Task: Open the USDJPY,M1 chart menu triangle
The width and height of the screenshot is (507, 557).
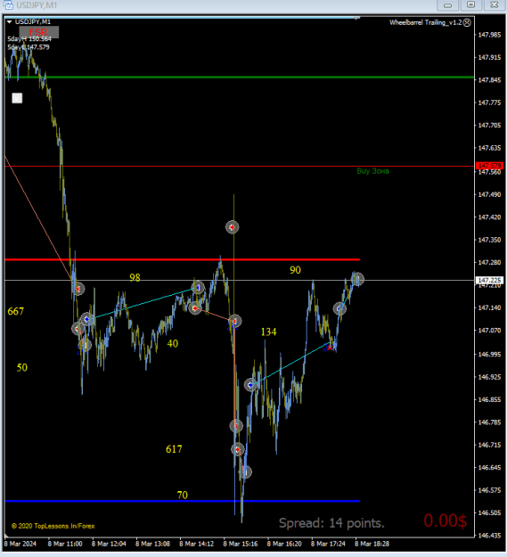Action: [x=9, y=22]
